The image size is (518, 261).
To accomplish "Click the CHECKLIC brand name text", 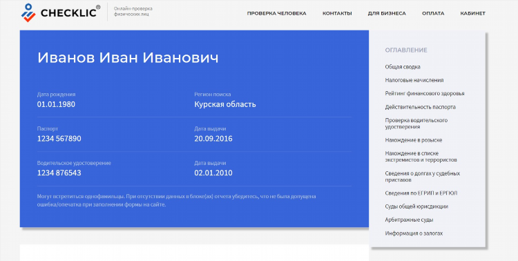I will point(68,13).
